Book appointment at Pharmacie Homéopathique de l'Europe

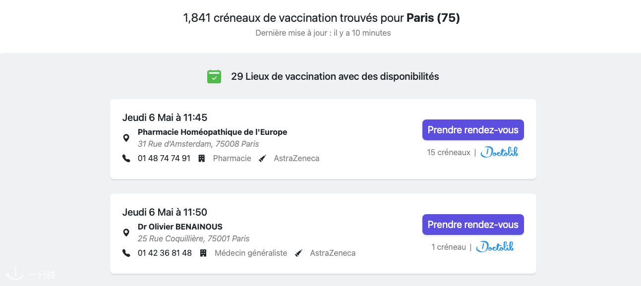tap(473, 130)
